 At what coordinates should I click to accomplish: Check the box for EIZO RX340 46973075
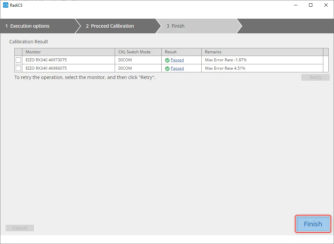click(18, 60)
